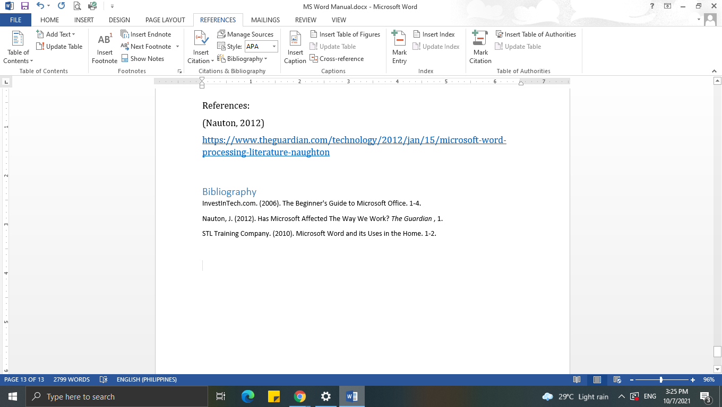Viewport: 722px width, 407px height.
Task: Click the Zoom In plus button
Action: pyautogui.click(x=693, y=379)
